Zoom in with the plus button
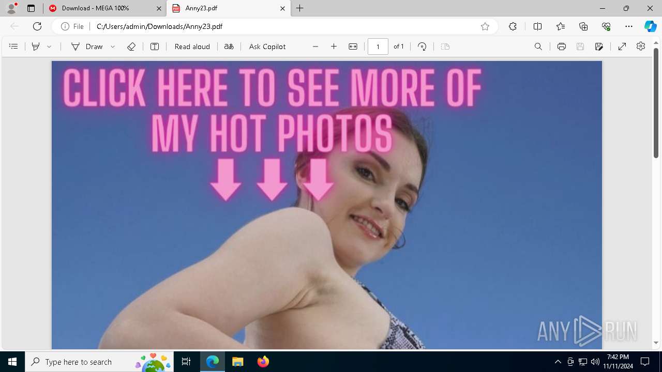Viewport: 662px width, 372px height. click(334, 47)
